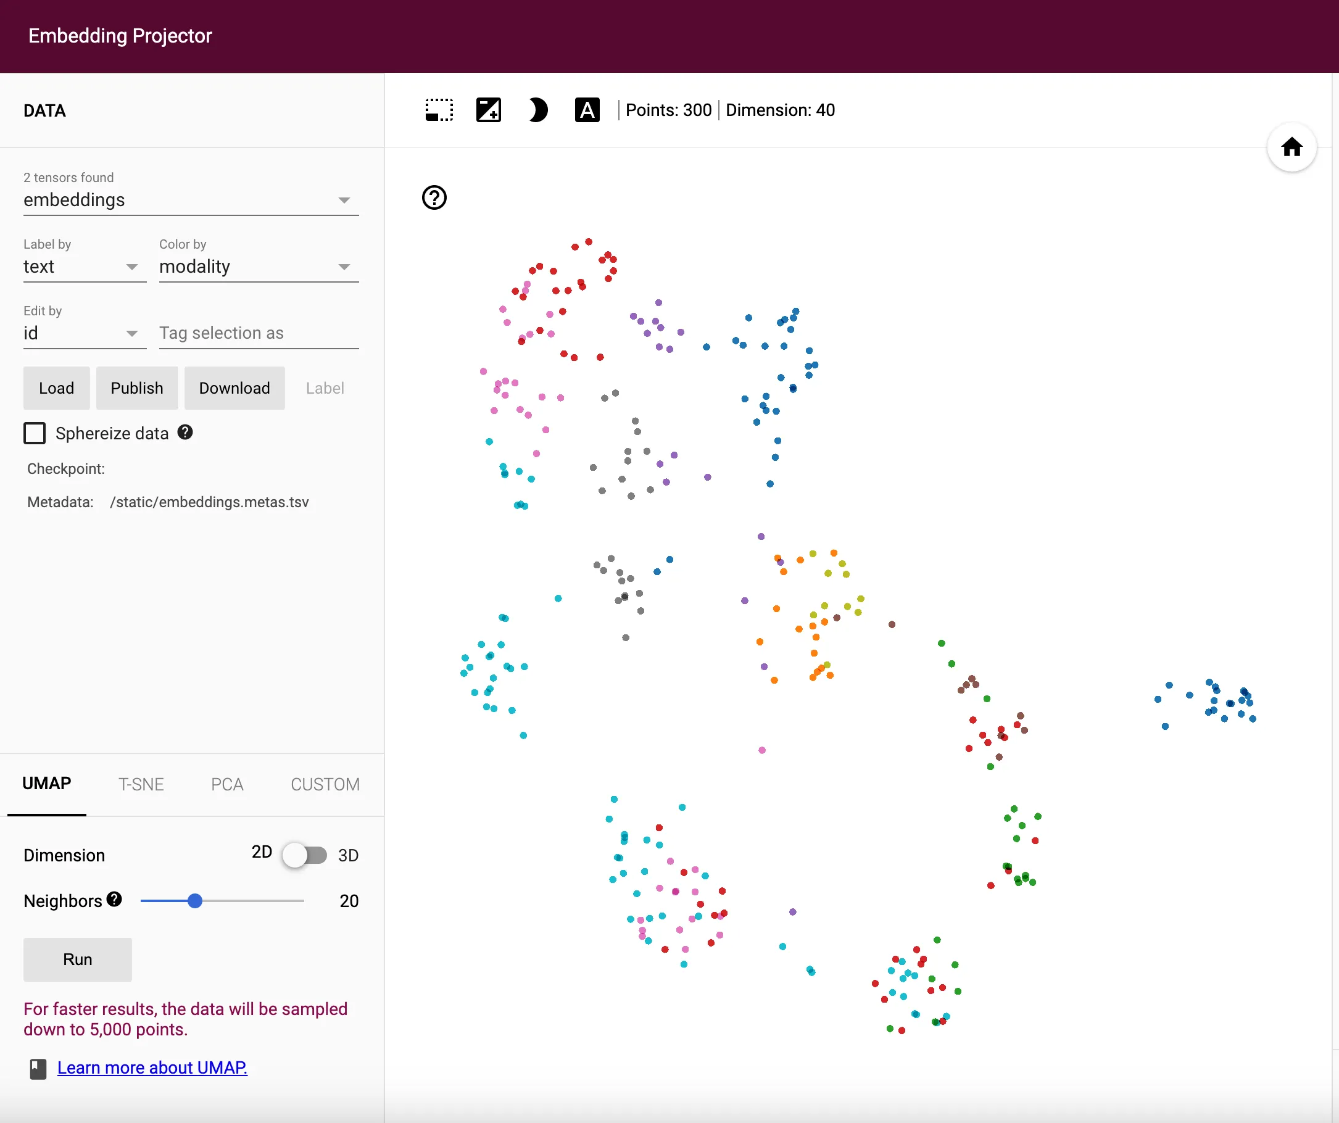
Task: Enable label rendering via the A icon
Action: [x=587, y=110]
